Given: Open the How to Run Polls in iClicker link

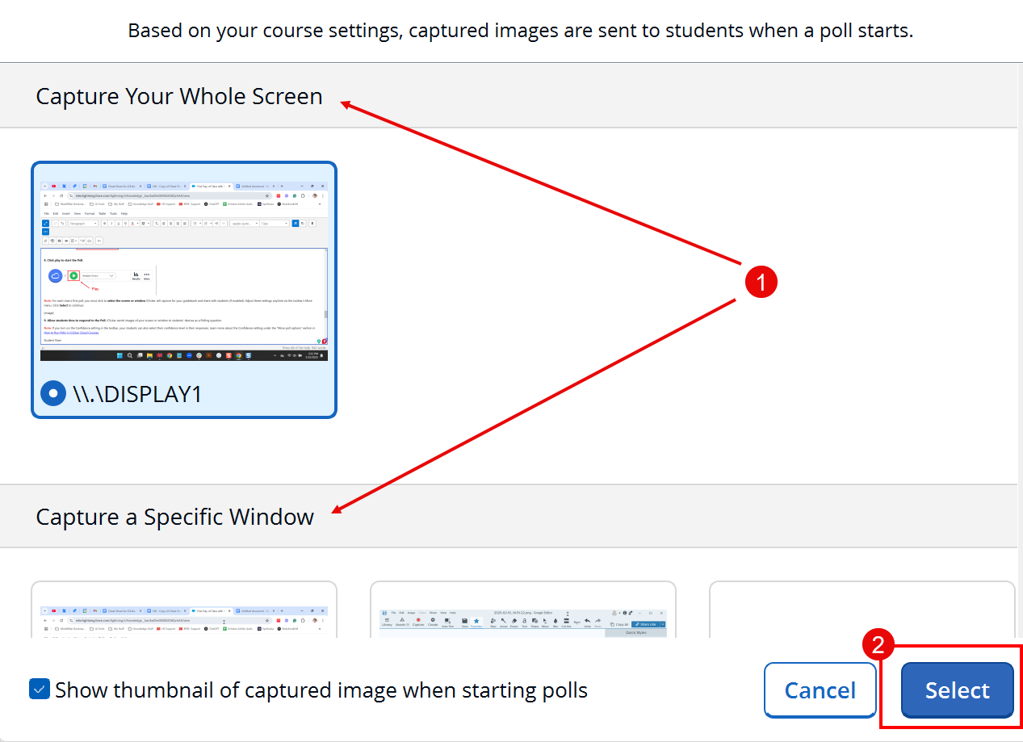Looking at the screenshot, I should [71, 333].
